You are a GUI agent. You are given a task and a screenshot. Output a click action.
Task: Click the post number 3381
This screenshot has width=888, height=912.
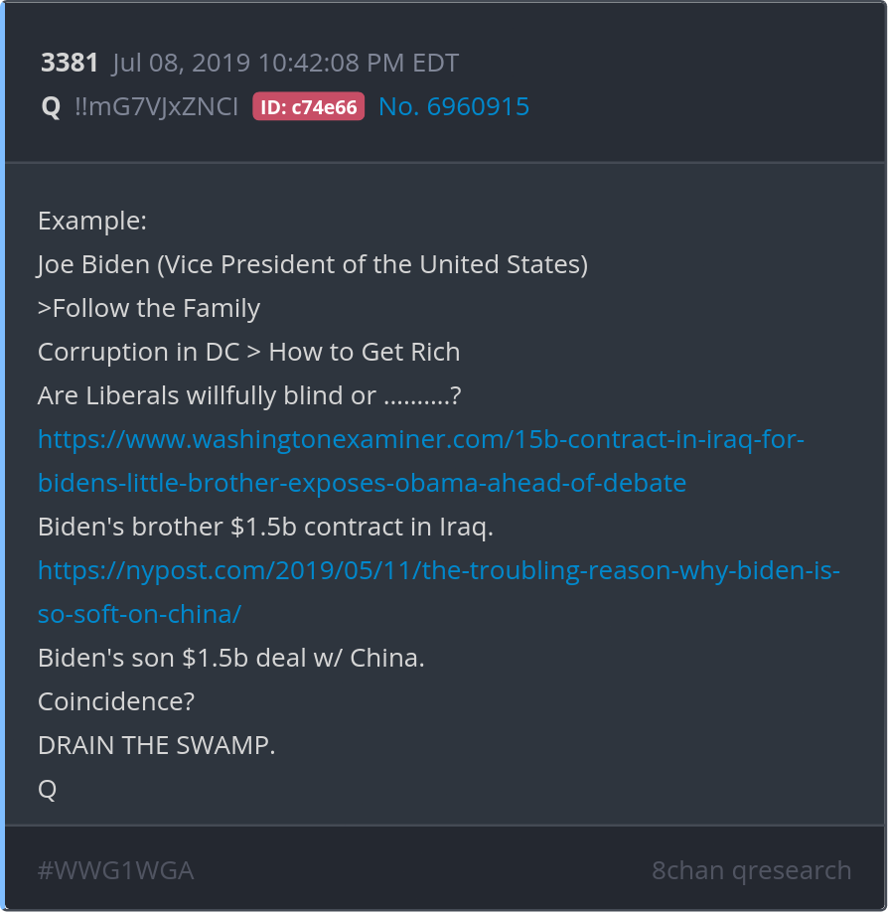(x=70, y=64)
